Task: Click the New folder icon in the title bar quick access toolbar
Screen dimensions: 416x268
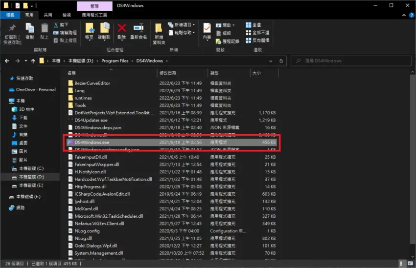Action: tap(25, 5)
